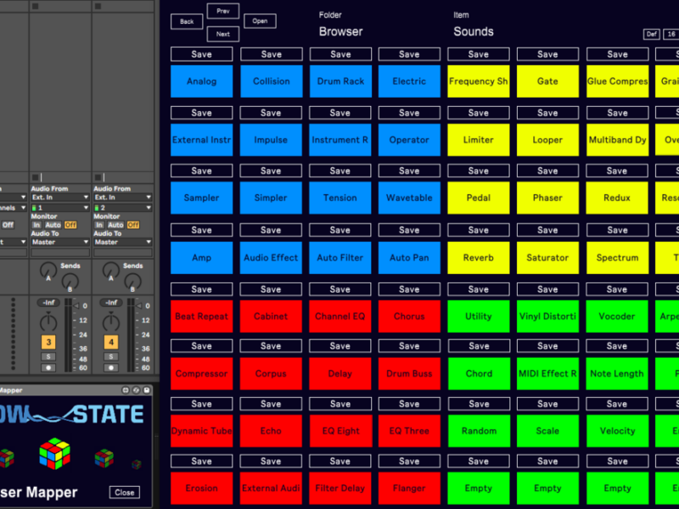Set track 3 Monitor to In
679x509 pixels.
click(37, 225)
